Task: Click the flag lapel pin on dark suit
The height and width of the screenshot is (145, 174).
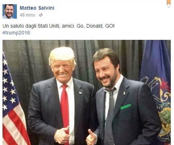Action: pos(81,93)
